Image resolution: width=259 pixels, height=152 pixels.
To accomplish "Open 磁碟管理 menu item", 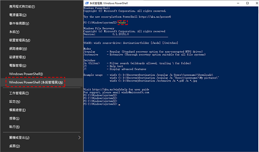I will 18,57.
